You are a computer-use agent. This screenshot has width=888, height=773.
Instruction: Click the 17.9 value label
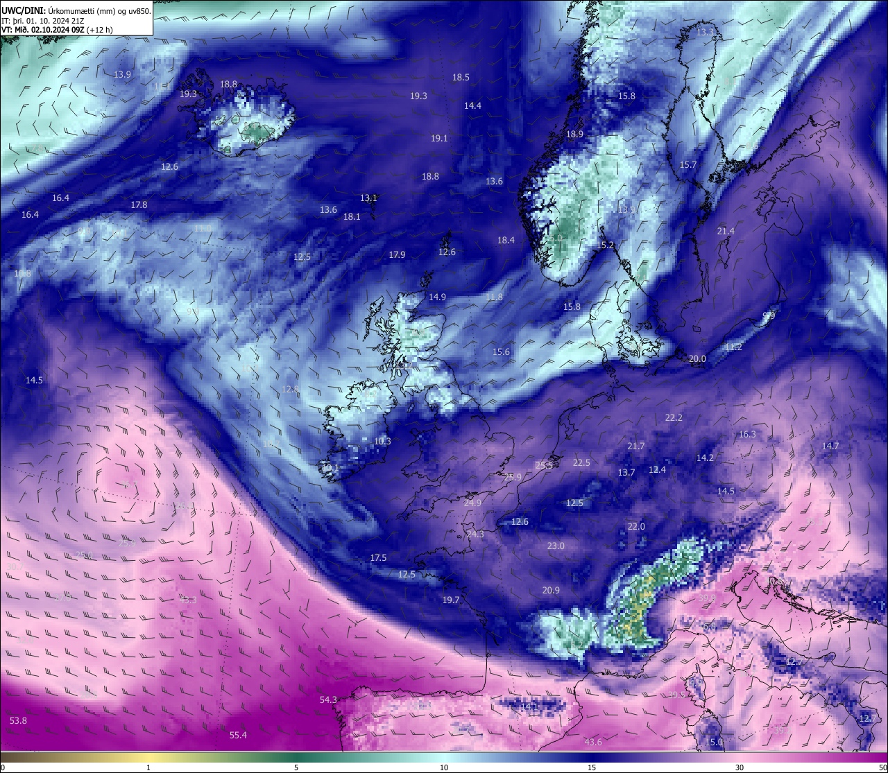coord(397,254)
